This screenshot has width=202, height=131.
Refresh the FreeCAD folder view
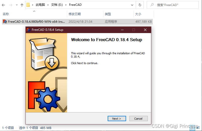click(x=140, y=5)
